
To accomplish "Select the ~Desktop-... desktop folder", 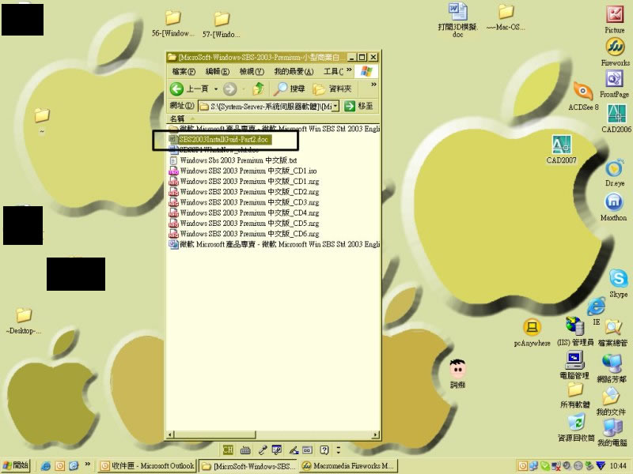I will [24, 321].
